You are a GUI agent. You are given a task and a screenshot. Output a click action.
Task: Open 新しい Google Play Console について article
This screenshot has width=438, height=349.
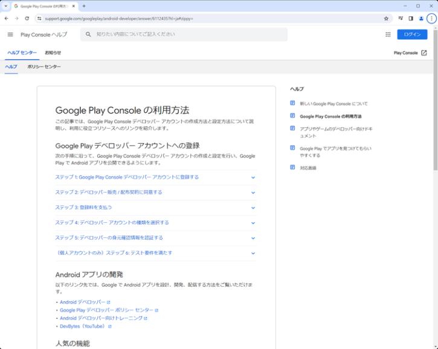coord(334,104)
